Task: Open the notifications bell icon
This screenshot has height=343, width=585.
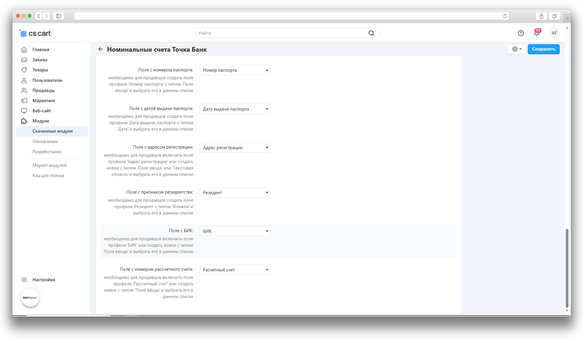Action: [536, 33]
